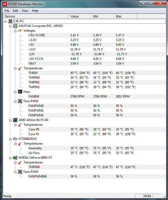This screenshot has height=200, width=168.
Task: Select the +3.3V voltage row
Action: [97, 40]
